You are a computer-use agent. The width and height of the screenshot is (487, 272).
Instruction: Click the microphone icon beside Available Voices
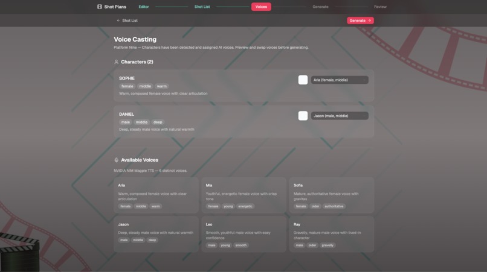[x=116, y=160]
